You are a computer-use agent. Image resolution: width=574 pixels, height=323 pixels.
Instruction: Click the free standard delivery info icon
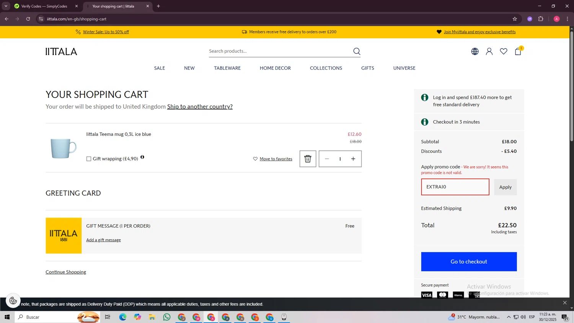425,98
